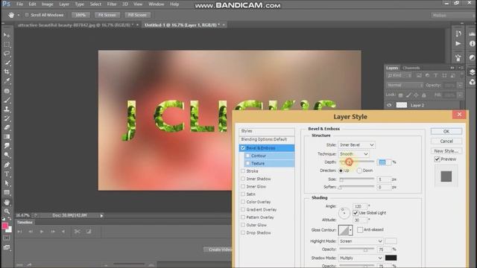Click the timeline scissors split icon

point(78,232)
